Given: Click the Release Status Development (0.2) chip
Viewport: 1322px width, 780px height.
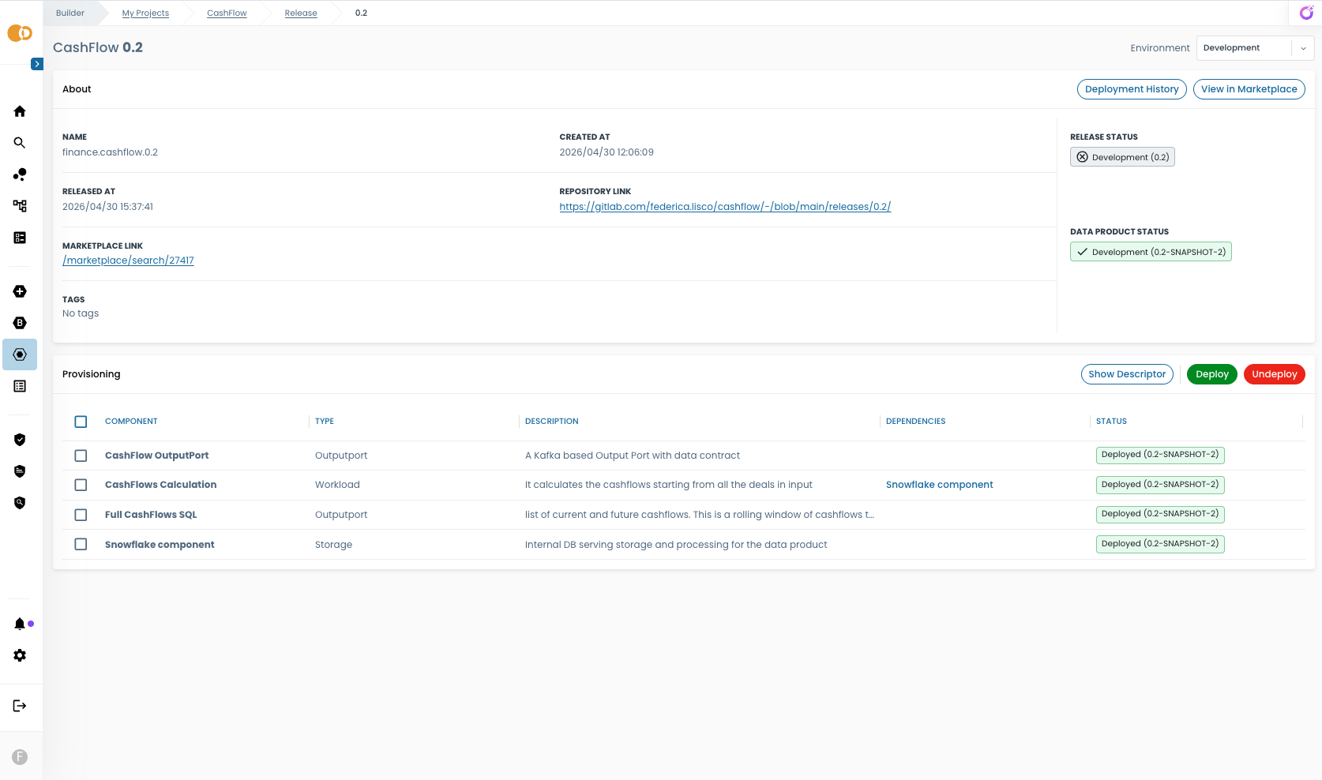Looking at the screenshot, I should (x=1122, y=157).
